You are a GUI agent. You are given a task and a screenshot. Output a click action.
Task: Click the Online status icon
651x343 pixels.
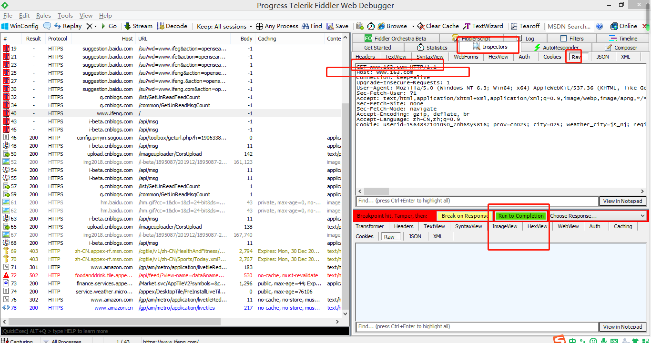[623, 26]
